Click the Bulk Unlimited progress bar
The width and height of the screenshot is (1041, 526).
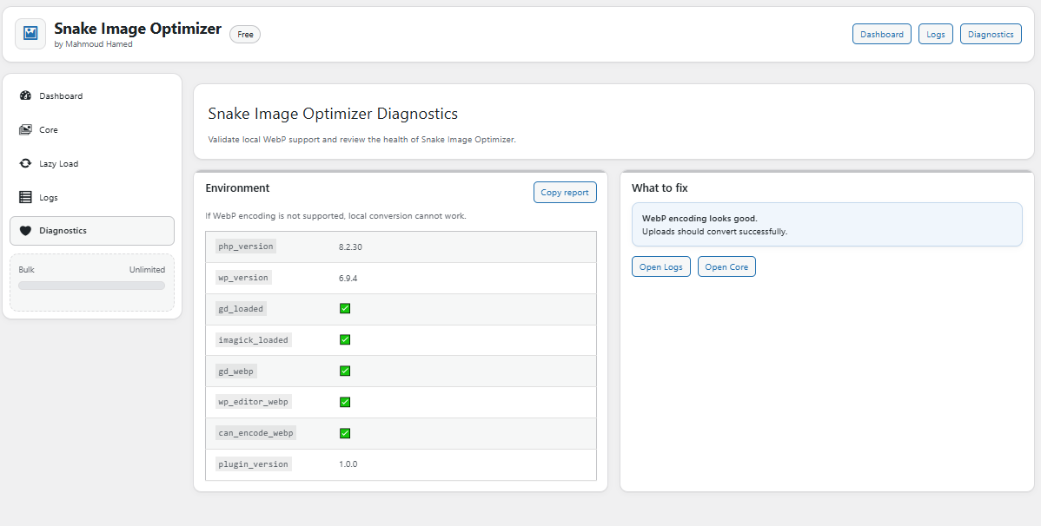[91, 286]
